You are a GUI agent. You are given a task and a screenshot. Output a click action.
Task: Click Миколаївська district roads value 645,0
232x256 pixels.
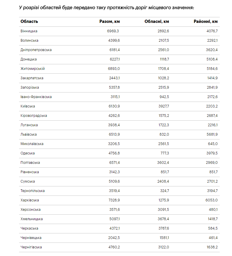point(213,144)
